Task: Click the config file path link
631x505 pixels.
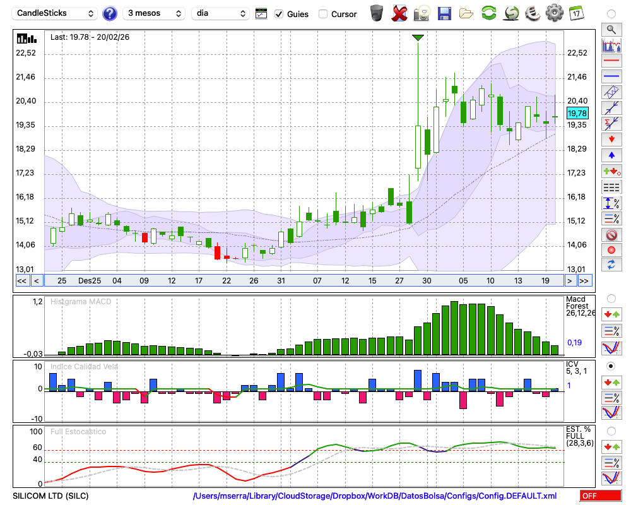Action: click(375, 496)
